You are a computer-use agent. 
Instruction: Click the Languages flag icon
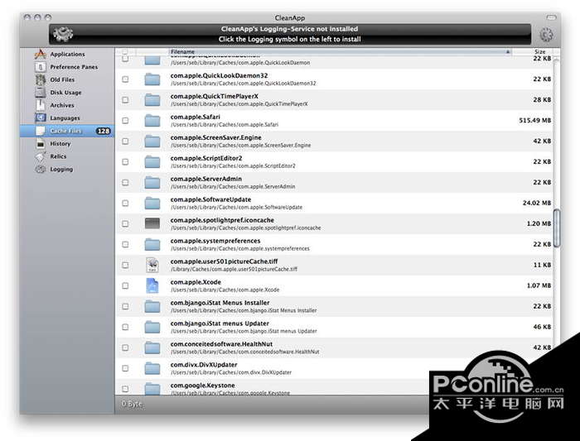[40, 118]
